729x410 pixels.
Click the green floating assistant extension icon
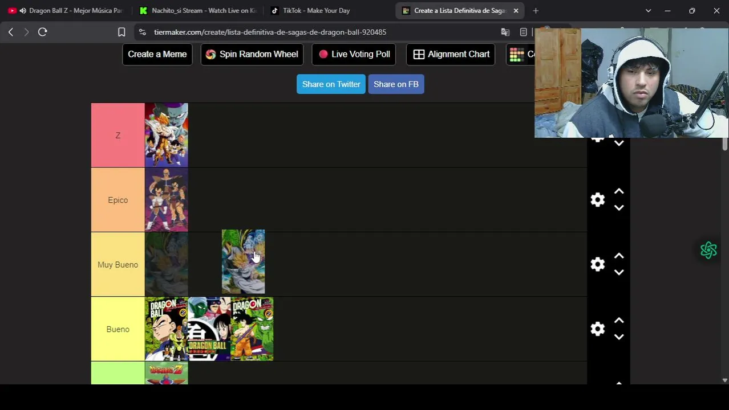[708, 250]
